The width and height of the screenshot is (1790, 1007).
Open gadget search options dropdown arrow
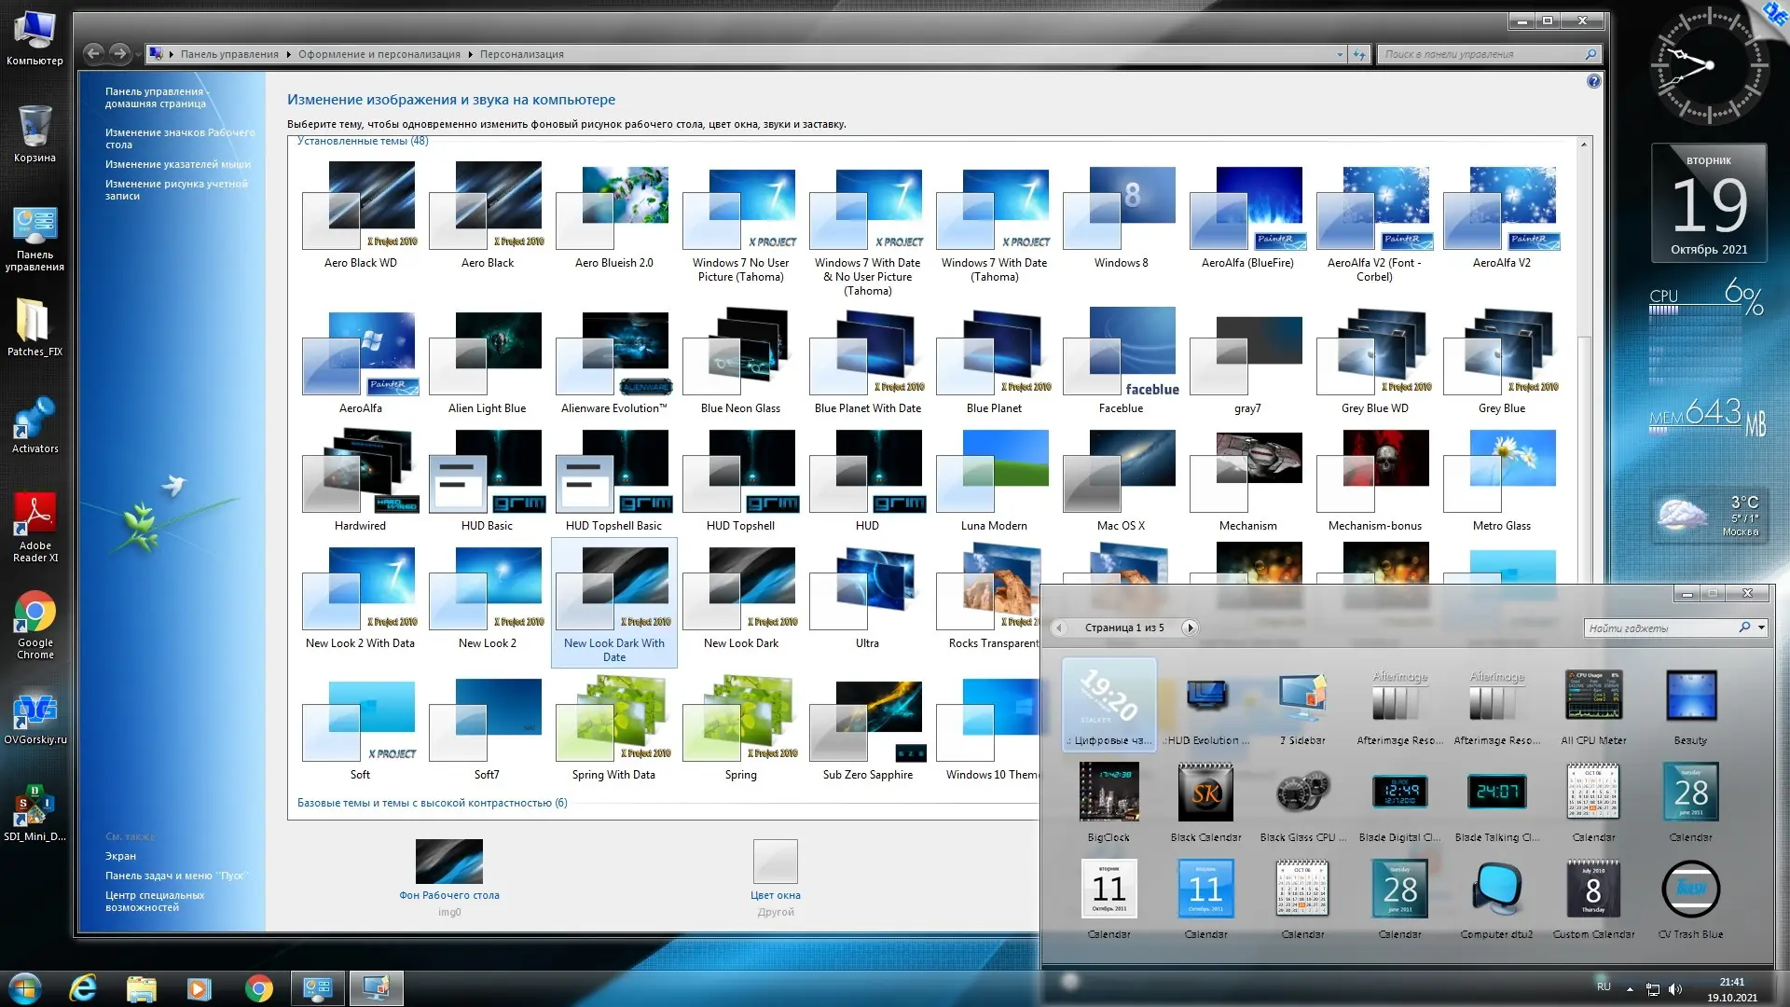coord(1761,628)
